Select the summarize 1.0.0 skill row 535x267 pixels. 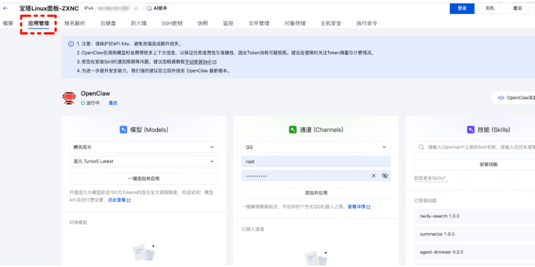tap(474, 234)
